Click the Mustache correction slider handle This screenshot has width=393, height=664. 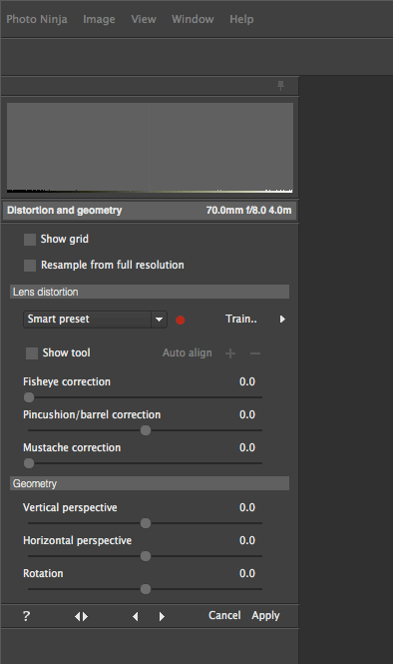click(29, 463)
